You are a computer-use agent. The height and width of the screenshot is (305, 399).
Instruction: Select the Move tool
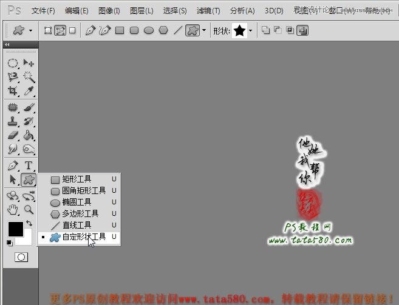point(29,63)
